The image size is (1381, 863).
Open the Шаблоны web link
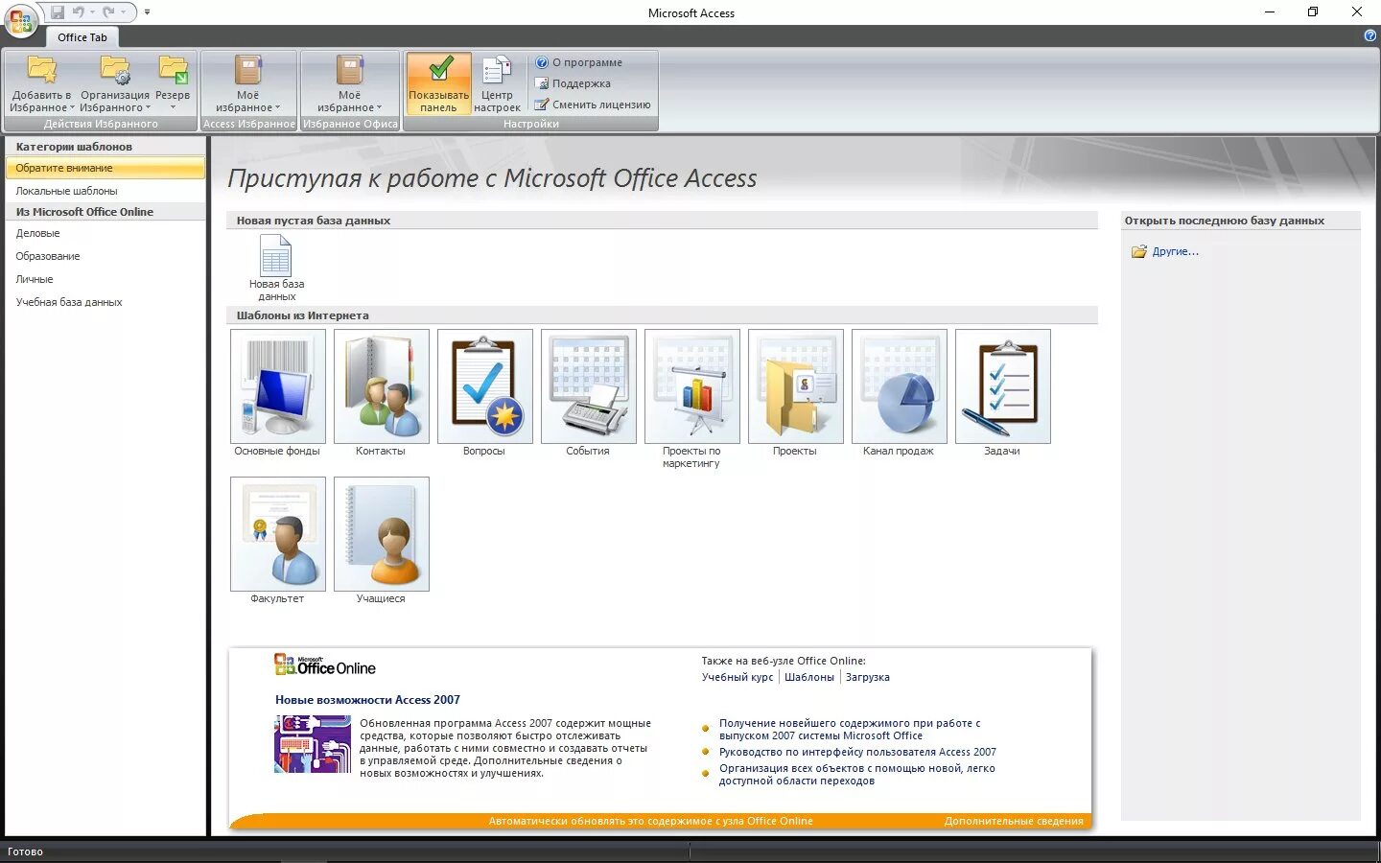pyautogui.click(x=809, y=677)
